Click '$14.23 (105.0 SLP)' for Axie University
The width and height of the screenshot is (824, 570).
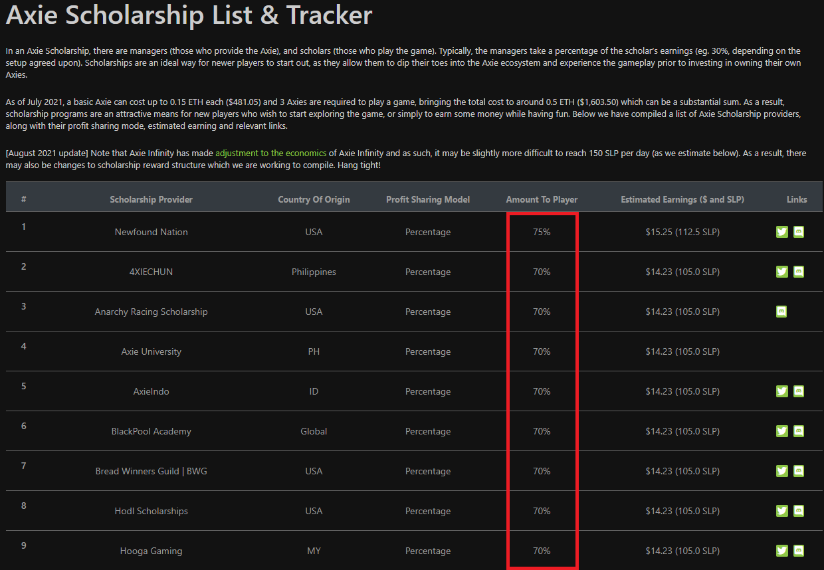coord(682,351)
